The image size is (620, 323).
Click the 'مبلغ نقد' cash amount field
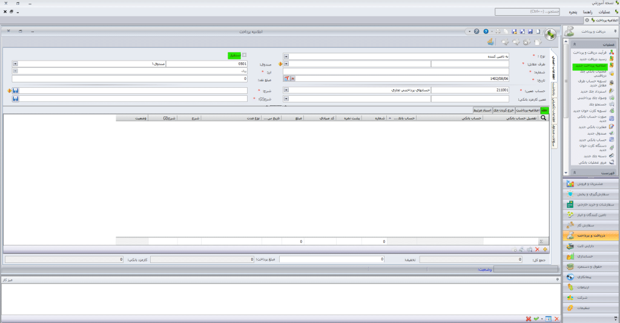point(130,78)
